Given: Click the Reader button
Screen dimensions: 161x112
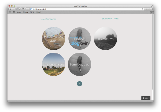Looking at the screenshot, I should (148, 9).
